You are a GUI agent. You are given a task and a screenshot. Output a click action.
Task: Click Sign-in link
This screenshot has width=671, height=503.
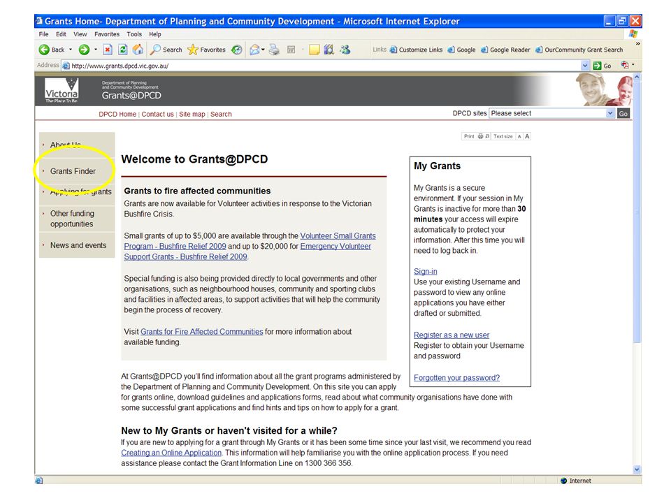click(x=426, y=271)
